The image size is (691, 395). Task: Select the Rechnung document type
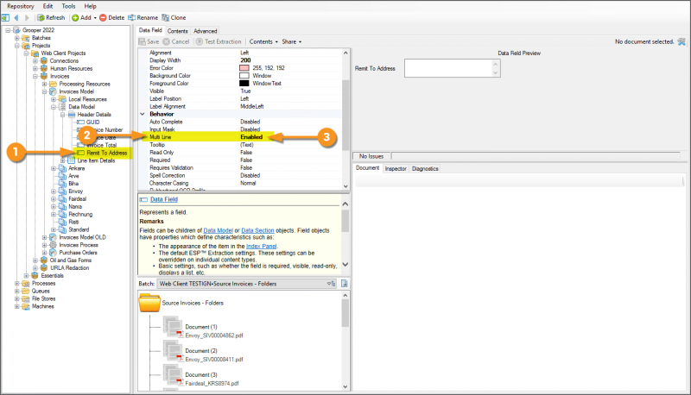pos(80,214)
